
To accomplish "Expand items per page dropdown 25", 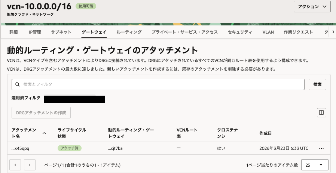I will (314, 165).
